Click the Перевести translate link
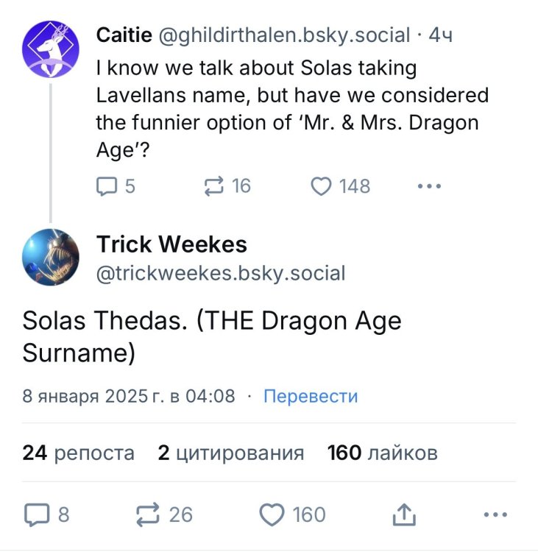The height and width of the screenshot is (552, 538). coord(311,396)
